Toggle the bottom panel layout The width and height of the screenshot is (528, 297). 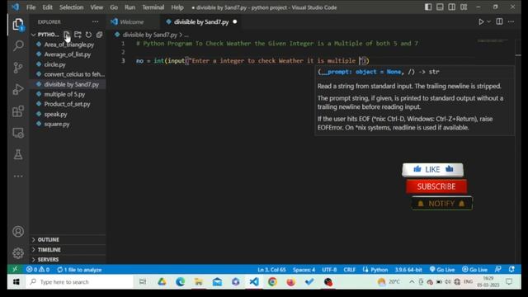(440, 7)
